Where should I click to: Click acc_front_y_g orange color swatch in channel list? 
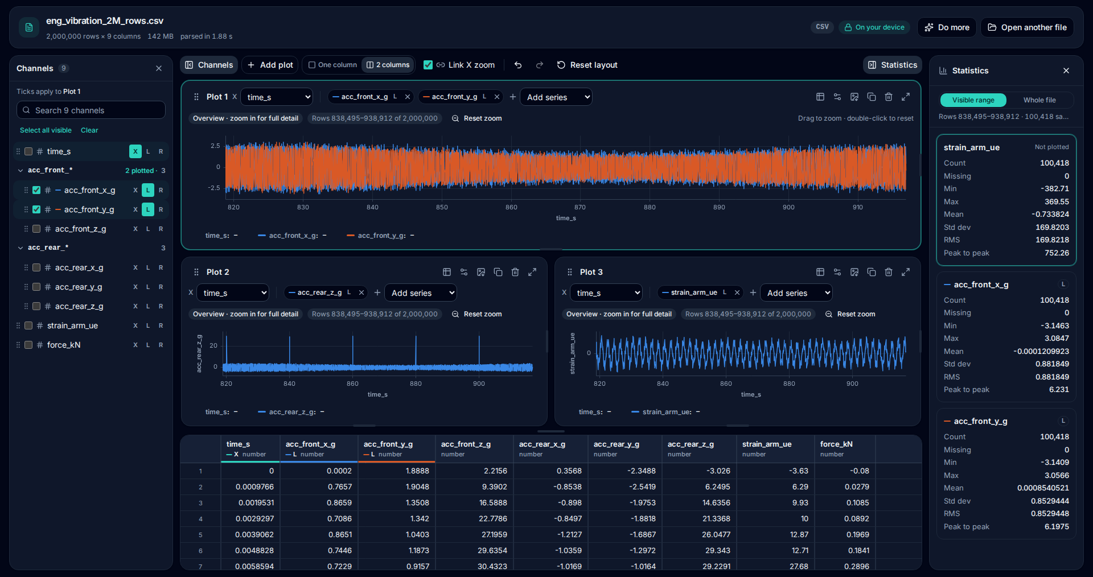(x=58, y=209)
